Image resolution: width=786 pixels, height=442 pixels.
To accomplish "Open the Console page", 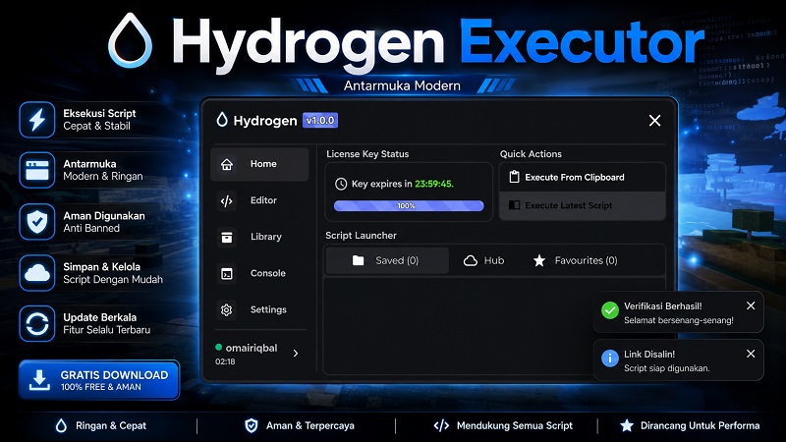I will click(259, 273).
